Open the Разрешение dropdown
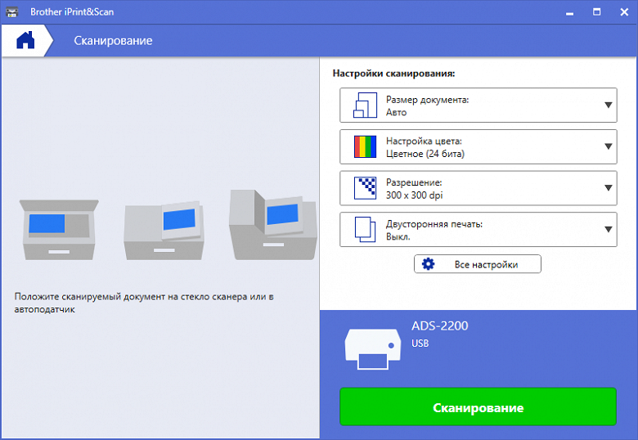Screen dimensions: 638x440 pyautogui.click(x=478, y=188)
